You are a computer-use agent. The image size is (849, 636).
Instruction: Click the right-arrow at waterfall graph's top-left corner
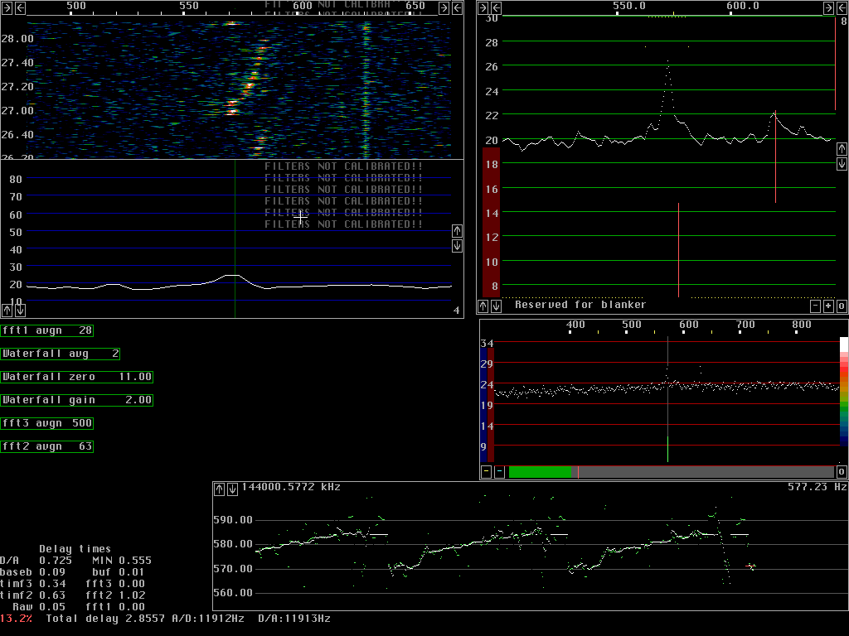click(7, 7)
